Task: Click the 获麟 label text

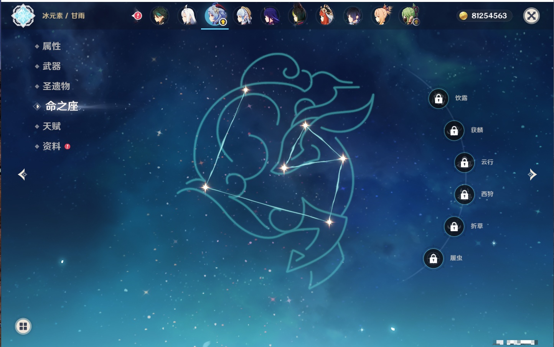Action: [477, 130]
